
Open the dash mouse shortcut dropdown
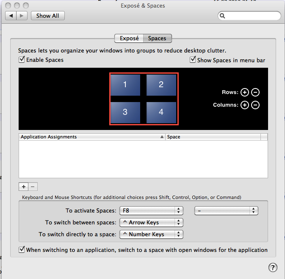[x=226, y=210]
